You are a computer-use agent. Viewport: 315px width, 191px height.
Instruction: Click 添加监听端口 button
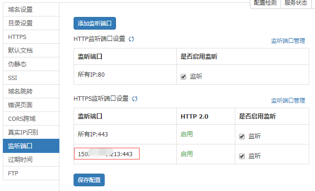point(95,24)
